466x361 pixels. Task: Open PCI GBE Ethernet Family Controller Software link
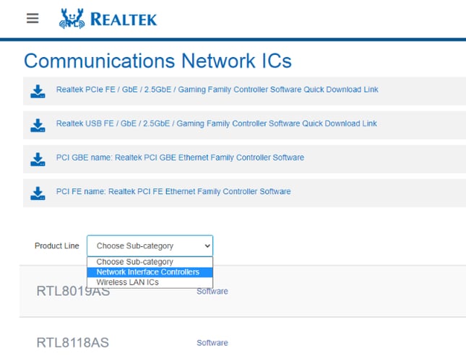pos(180,157)
